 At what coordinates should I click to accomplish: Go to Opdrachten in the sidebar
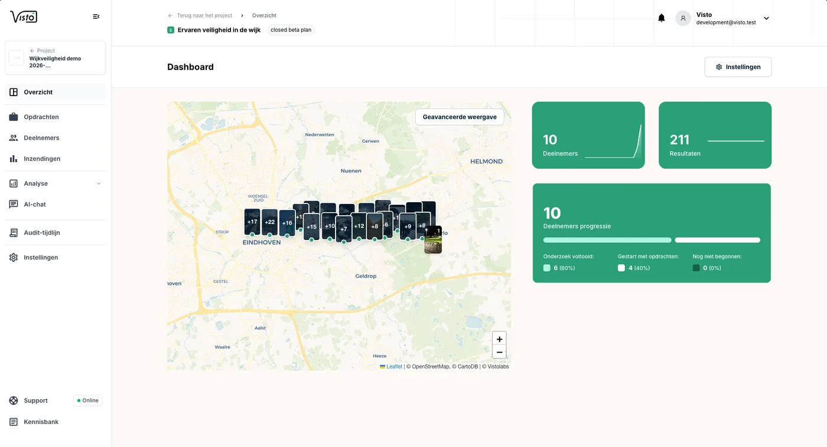[56, 117]
